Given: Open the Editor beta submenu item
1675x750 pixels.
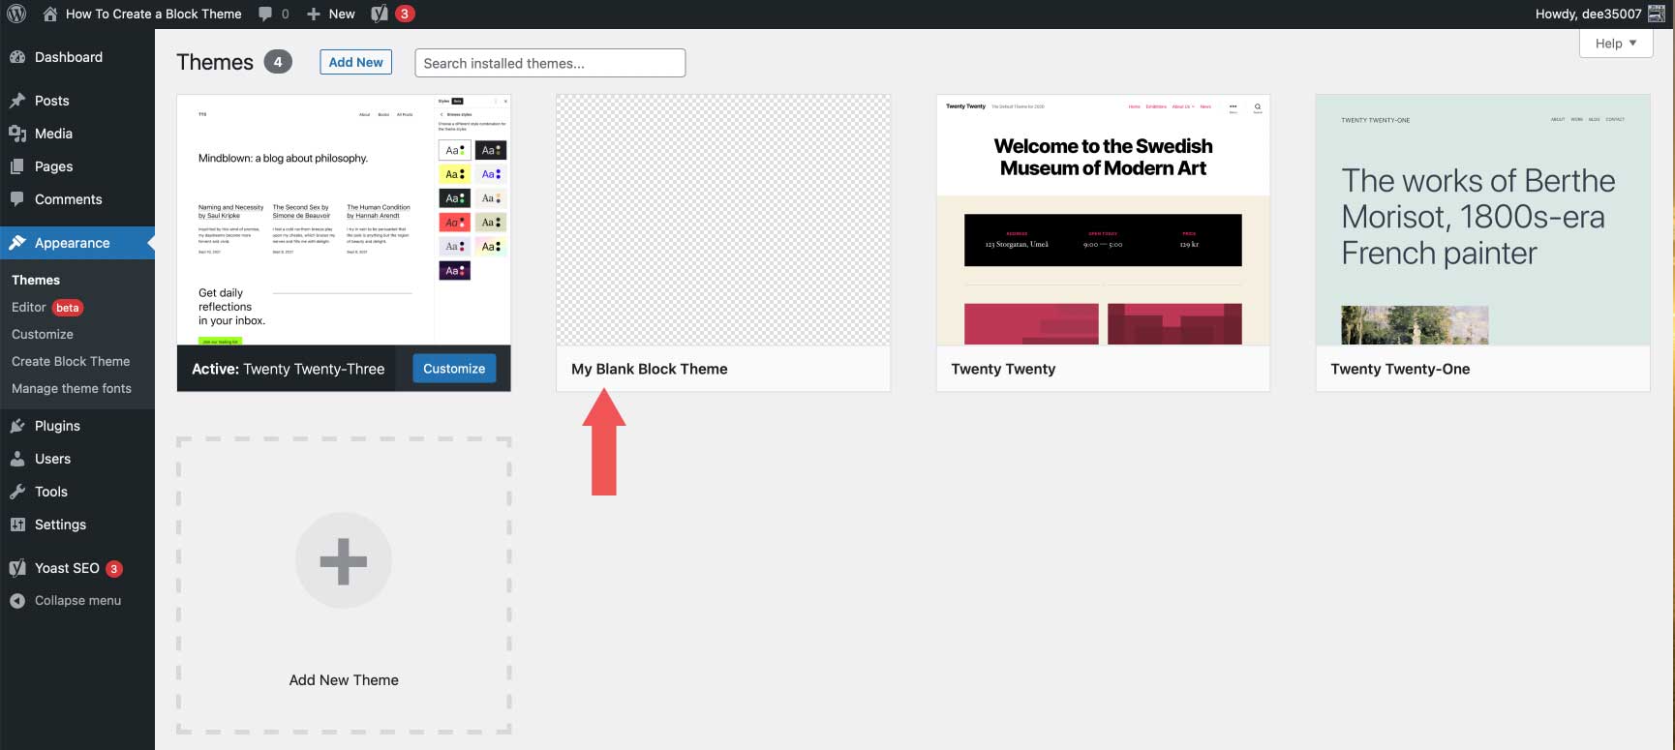Looking at the screenshot, I should [x=47, y=307].
